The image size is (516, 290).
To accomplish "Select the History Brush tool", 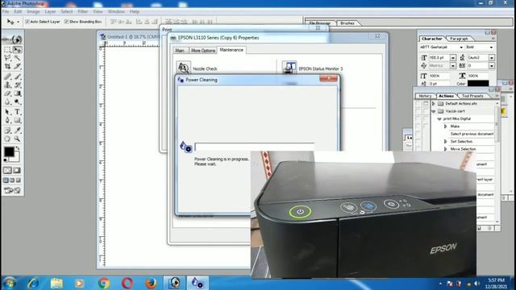I will (17, 85).
